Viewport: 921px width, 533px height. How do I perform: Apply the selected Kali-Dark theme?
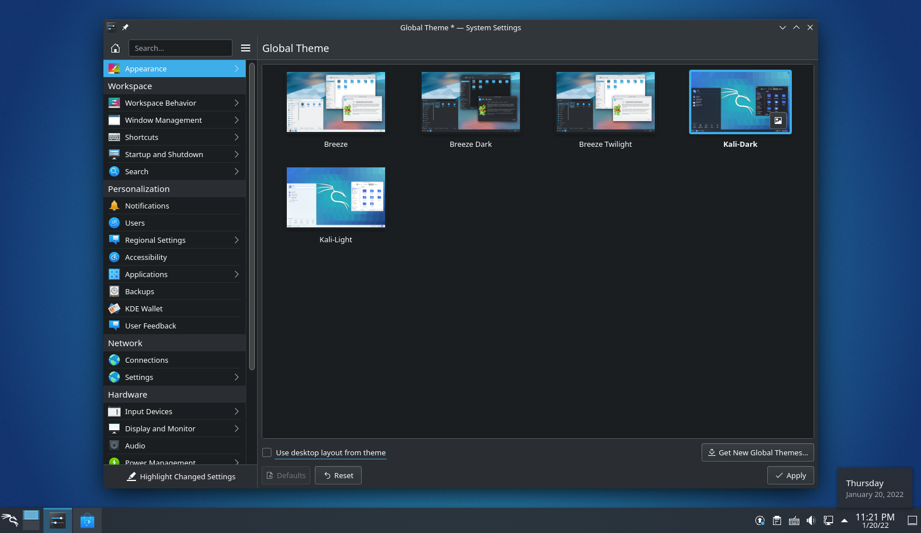pyautogui.click(x=790, y=475)
